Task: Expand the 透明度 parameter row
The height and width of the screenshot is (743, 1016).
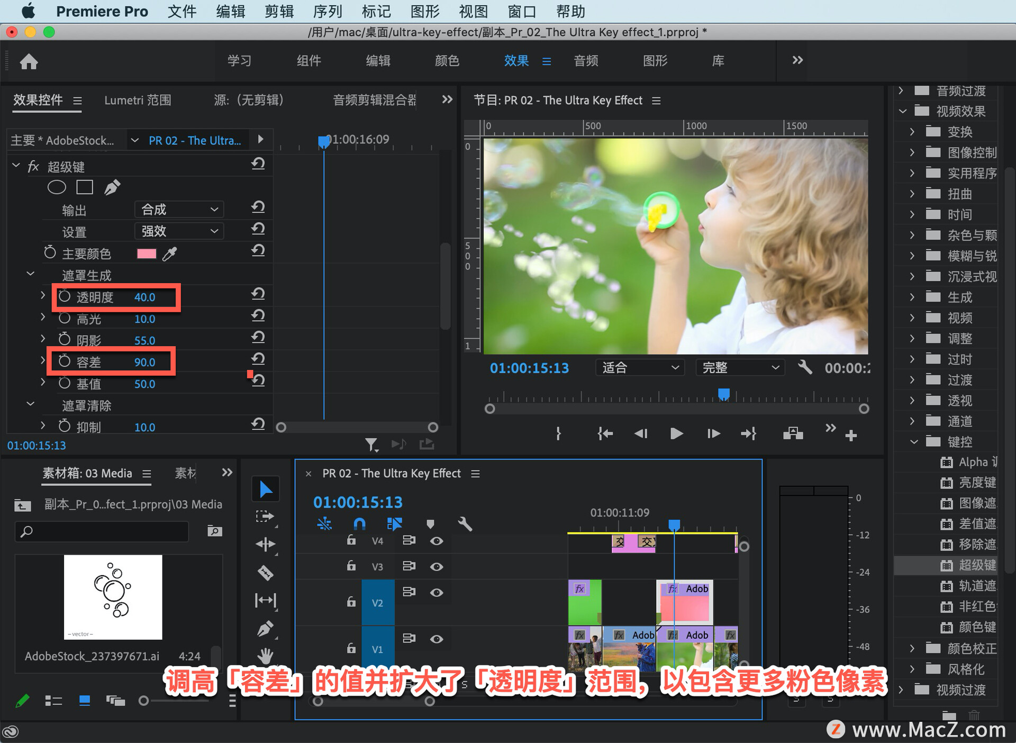Action: click(x=43, y=295)
